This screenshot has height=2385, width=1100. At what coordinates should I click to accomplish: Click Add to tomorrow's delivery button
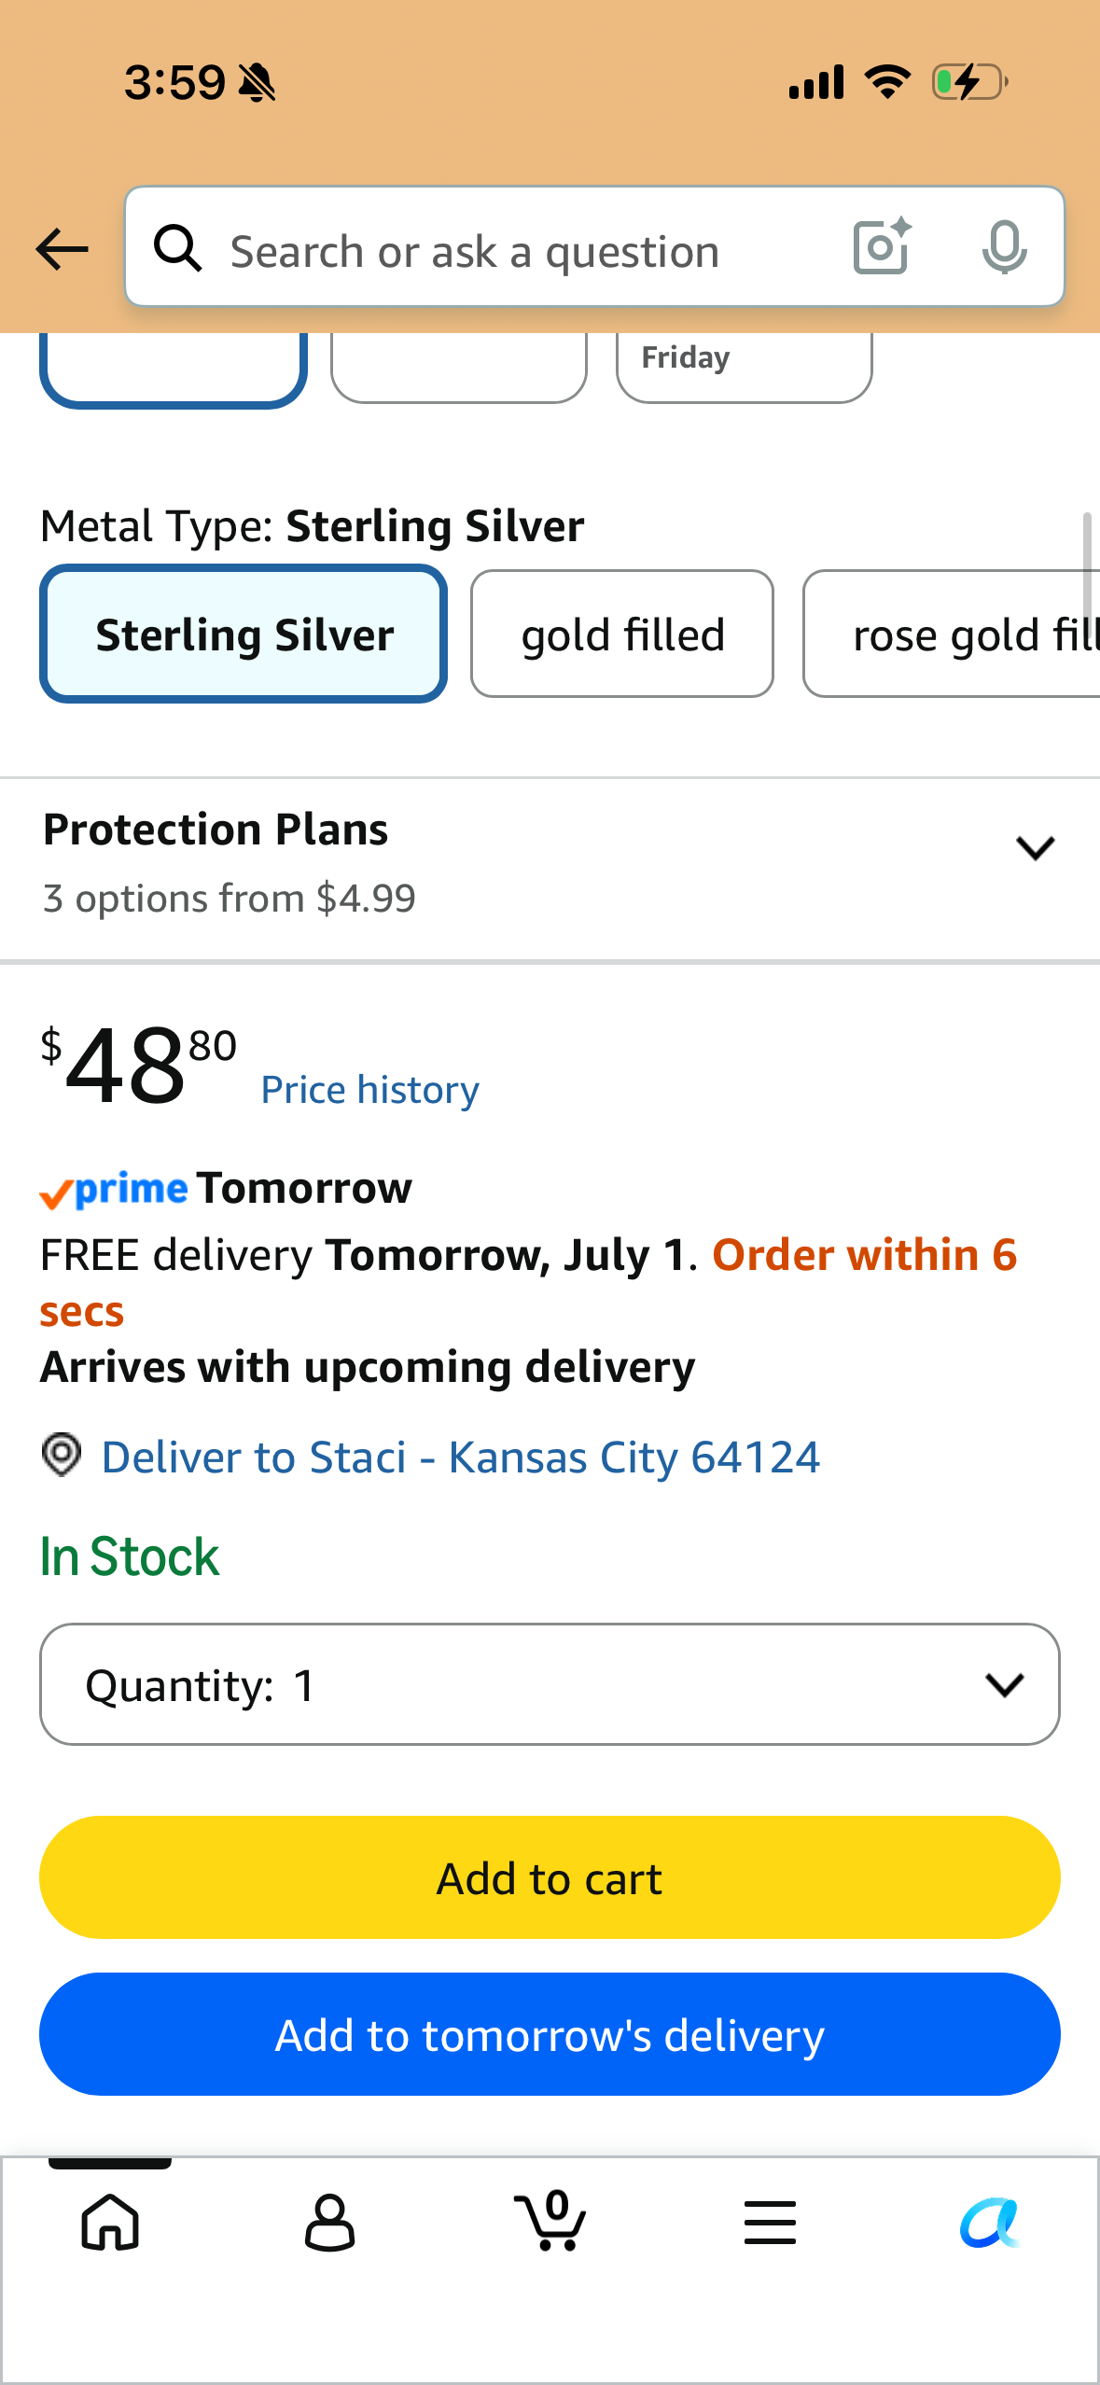point(550,2034)
